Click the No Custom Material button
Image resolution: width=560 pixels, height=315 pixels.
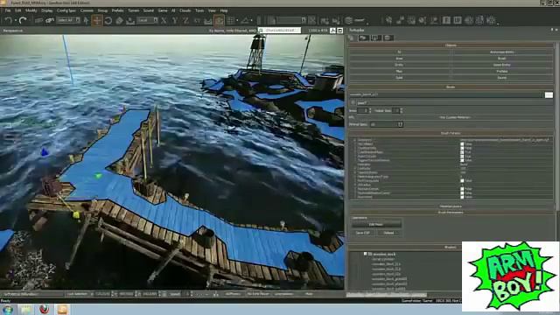tap(455, 117)
